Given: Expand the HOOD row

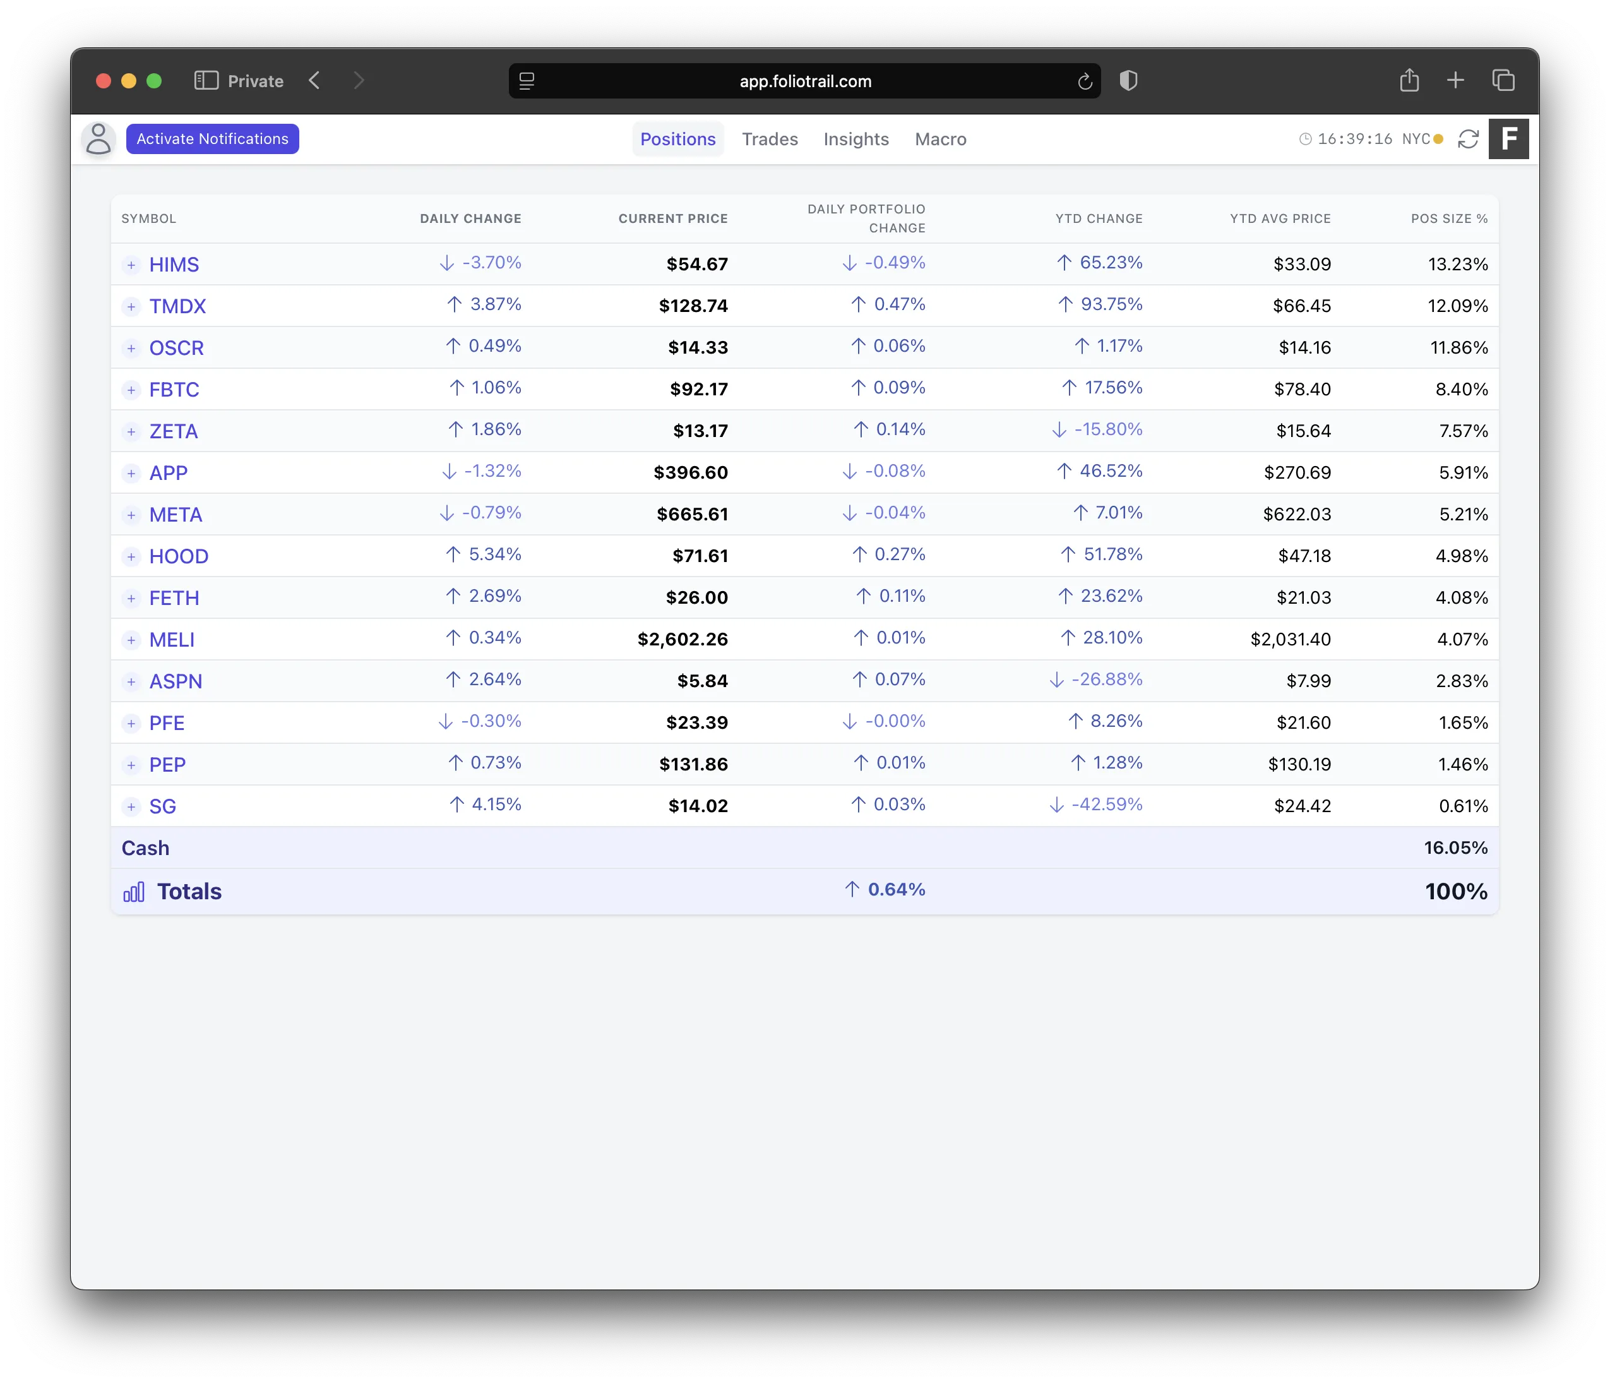Looking at the screenshot, I should click(x=131, y=556).
